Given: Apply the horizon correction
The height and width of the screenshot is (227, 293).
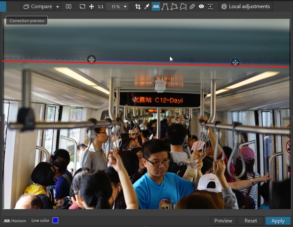Looking at the screenshot, I should pos(278,221).
